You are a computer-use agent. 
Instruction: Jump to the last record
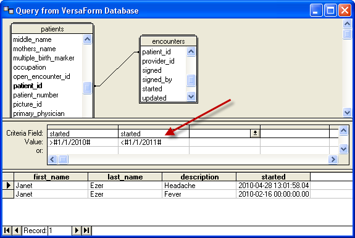click(86, 231)
